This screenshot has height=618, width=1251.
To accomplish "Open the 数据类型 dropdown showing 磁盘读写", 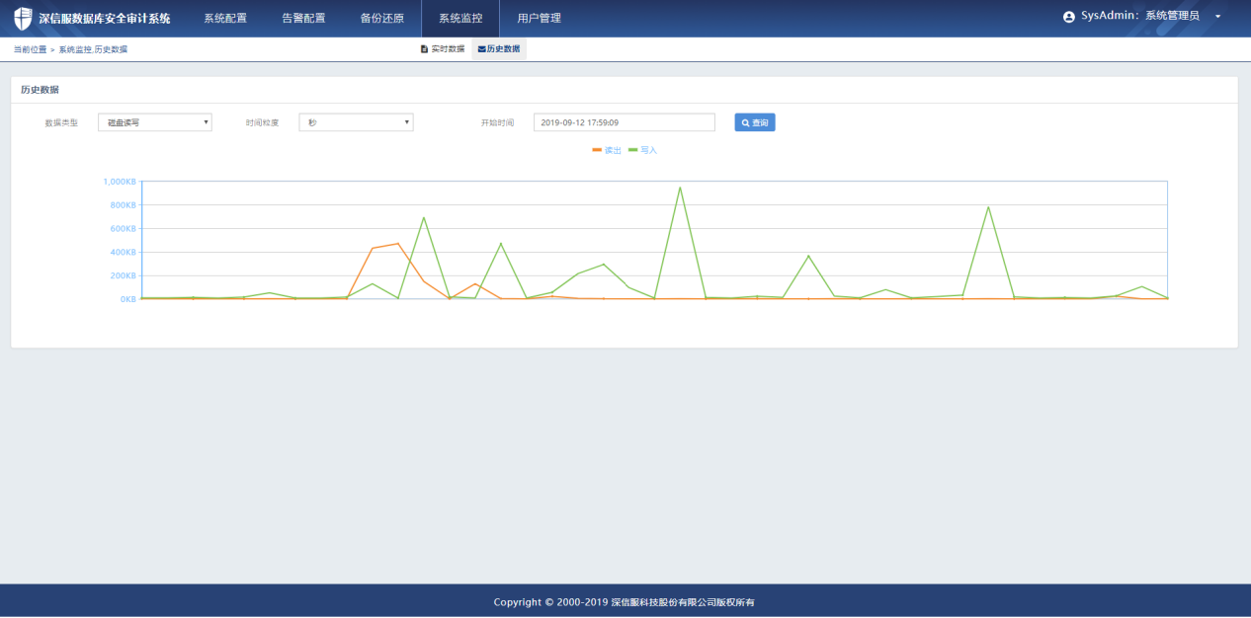I will [x=155, y=122].
